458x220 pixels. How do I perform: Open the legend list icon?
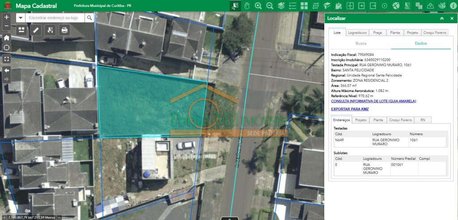[x=293, y=6]
